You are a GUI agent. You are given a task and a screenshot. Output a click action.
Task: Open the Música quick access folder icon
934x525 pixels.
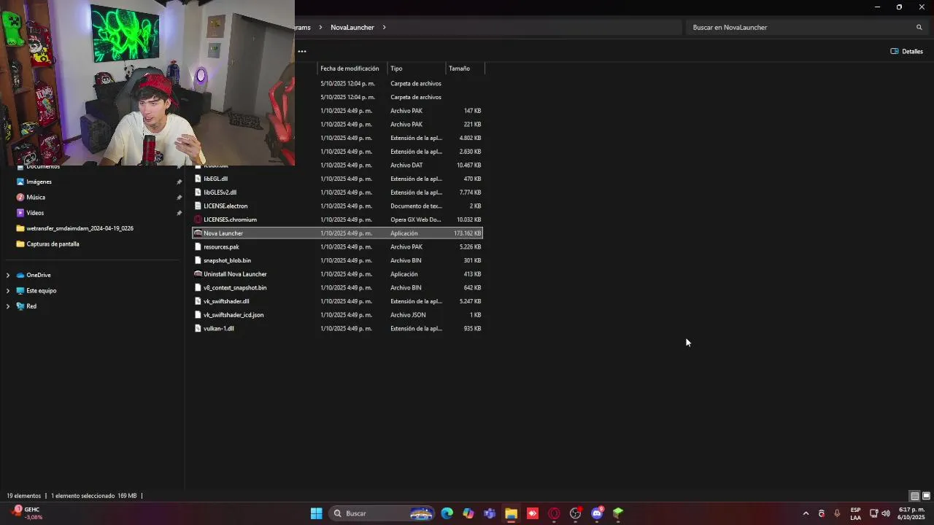click(20, 198)
